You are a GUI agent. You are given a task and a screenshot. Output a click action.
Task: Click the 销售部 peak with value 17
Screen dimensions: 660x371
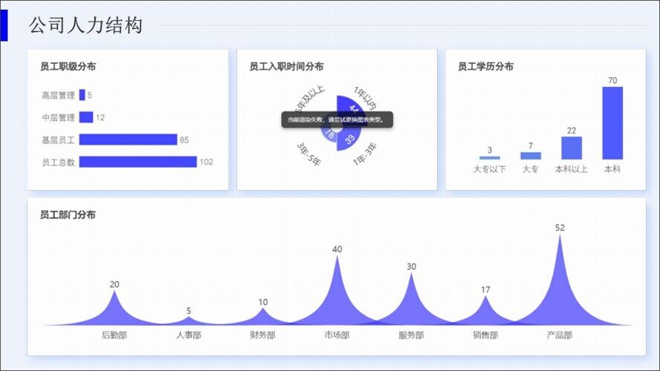(485, 313)
